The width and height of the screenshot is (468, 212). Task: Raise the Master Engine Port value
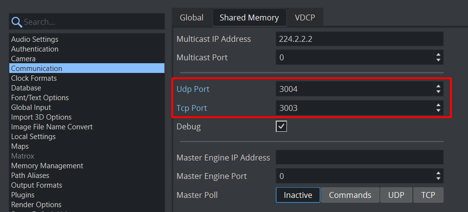(x=438, y=173)
